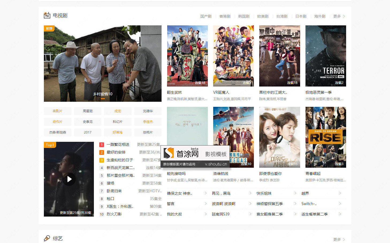Image resolution: width=390 pixels, height=243 pixels.
Task: Open the 台湾剧 category tab
Action: [x=282, y=16]
